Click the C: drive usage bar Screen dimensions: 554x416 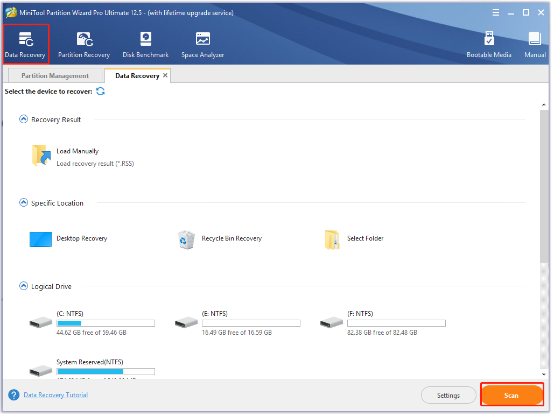[x=106, y=323]
